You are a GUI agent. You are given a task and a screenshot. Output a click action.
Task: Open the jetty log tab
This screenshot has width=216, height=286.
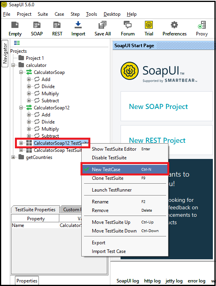point(174,281)
